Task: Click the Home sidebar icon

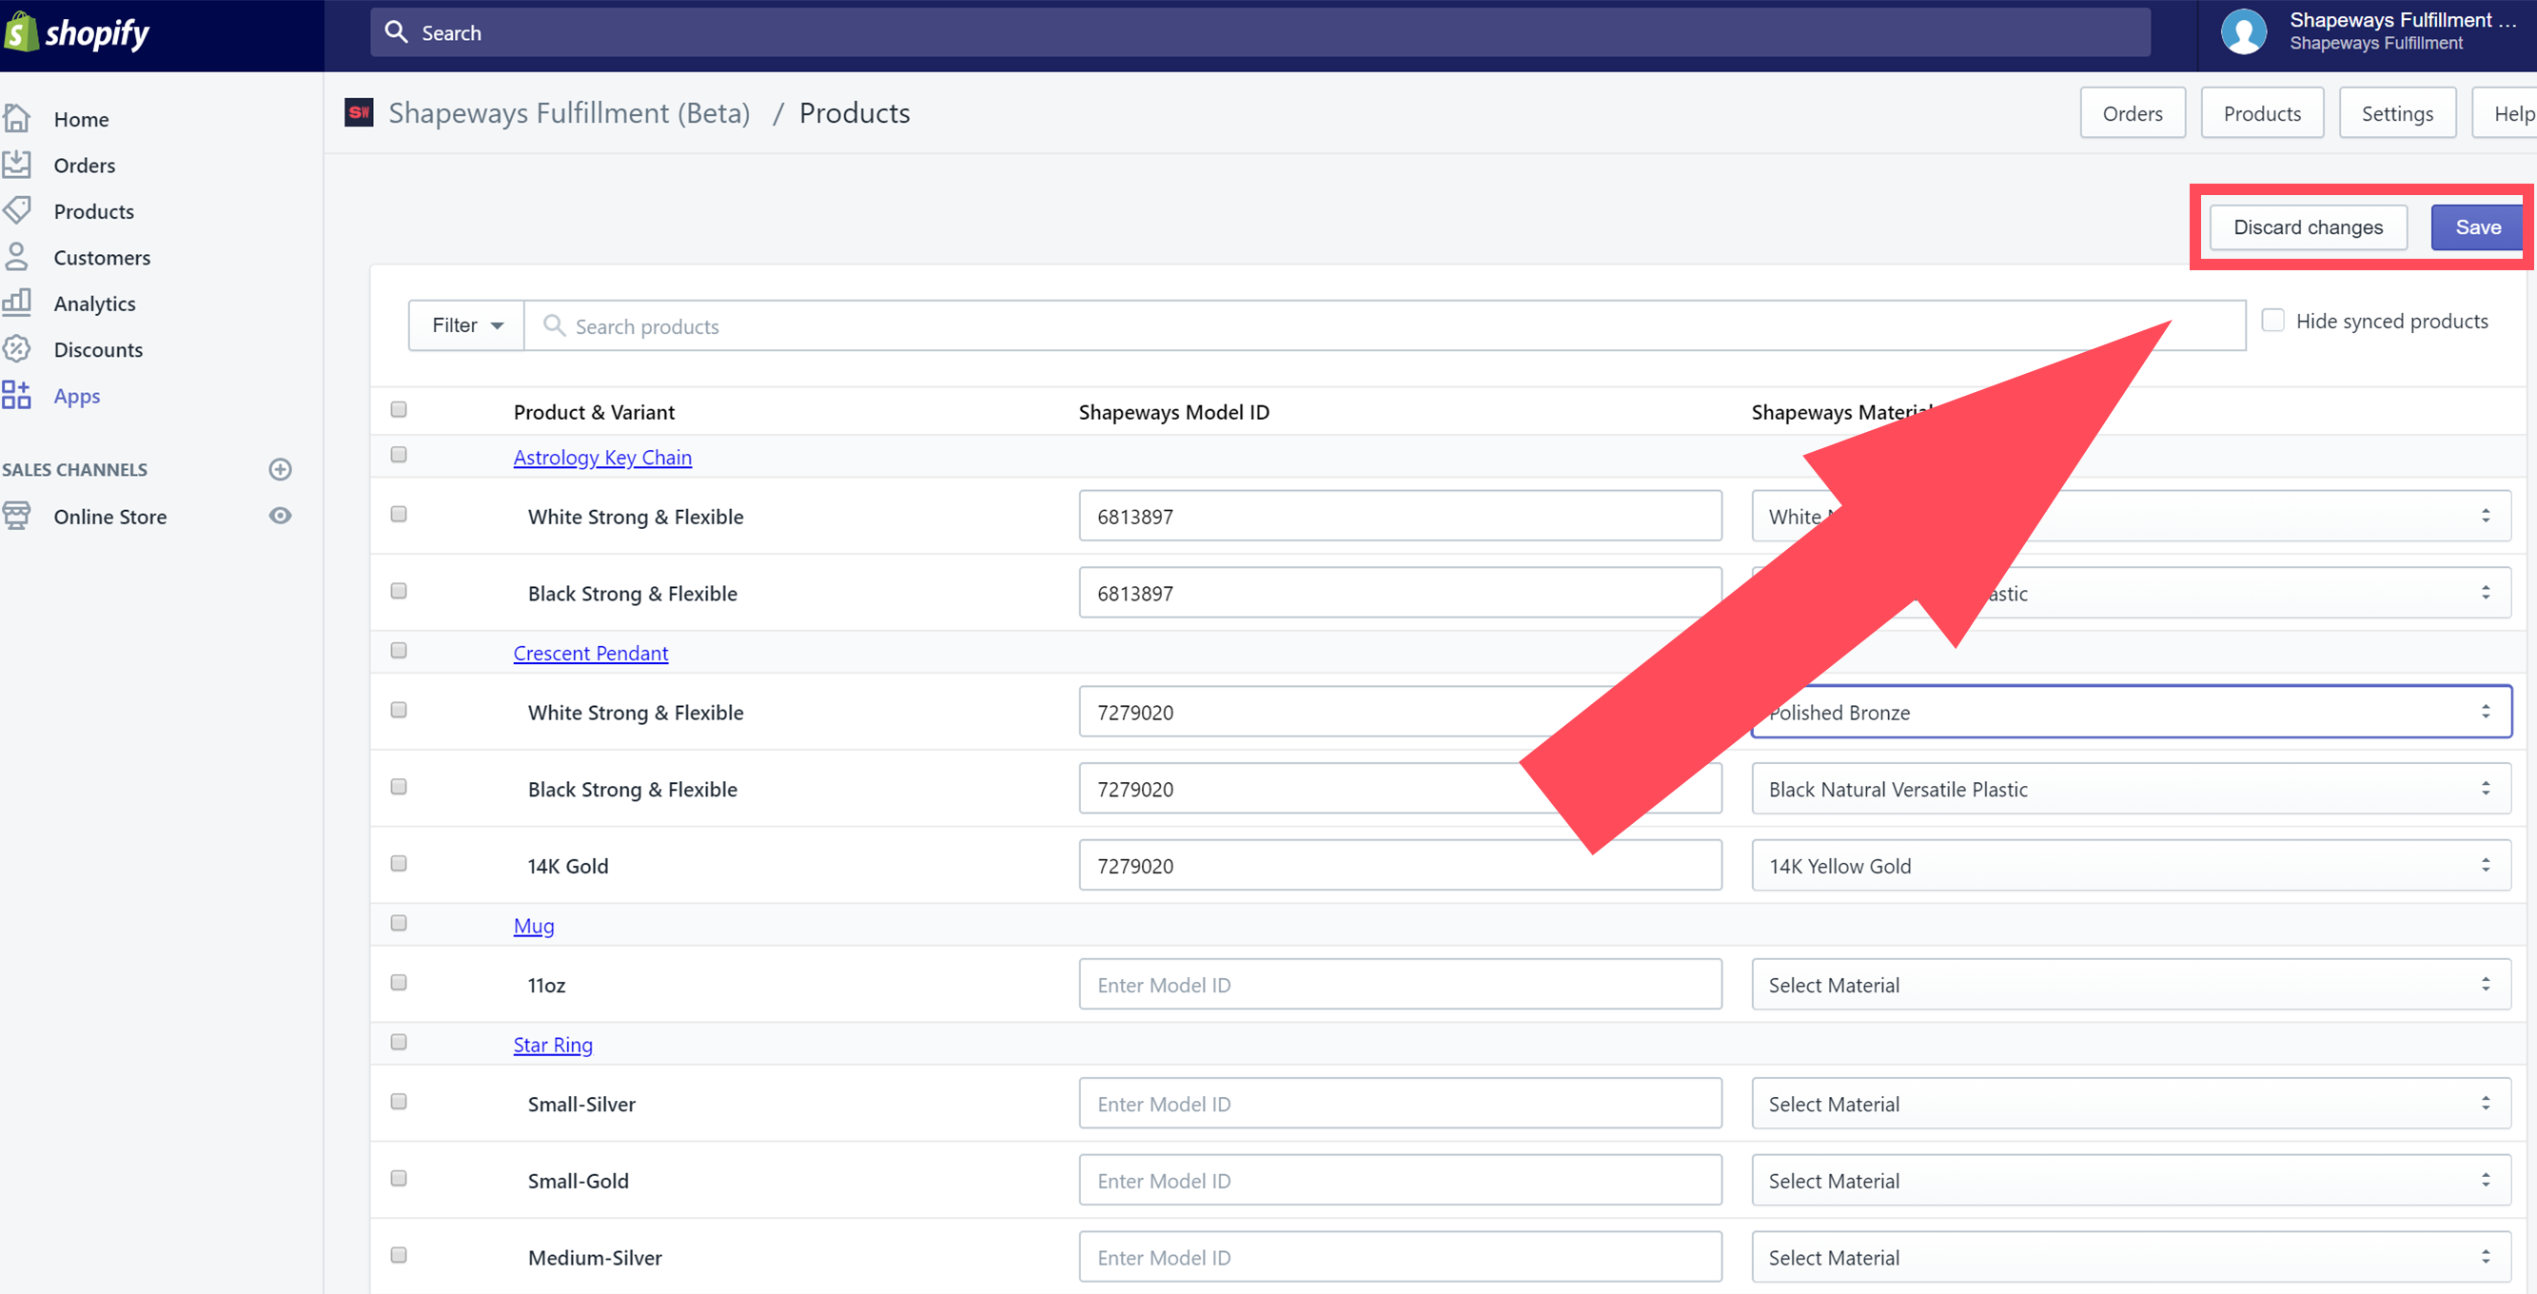Action: coord(17,118)
